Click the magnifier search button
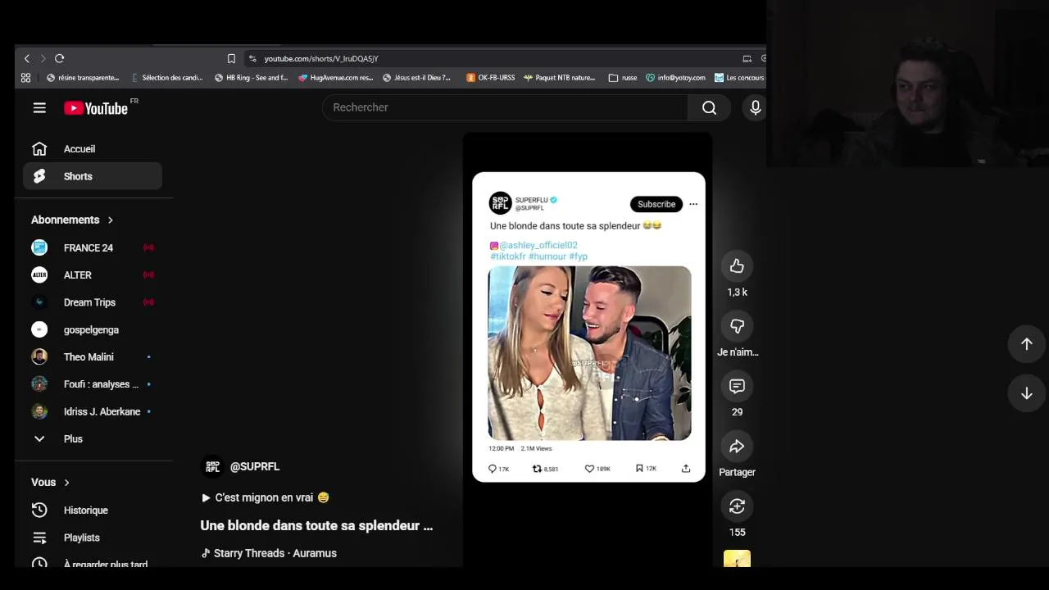The image size is (1049, 590). [709, 107]
